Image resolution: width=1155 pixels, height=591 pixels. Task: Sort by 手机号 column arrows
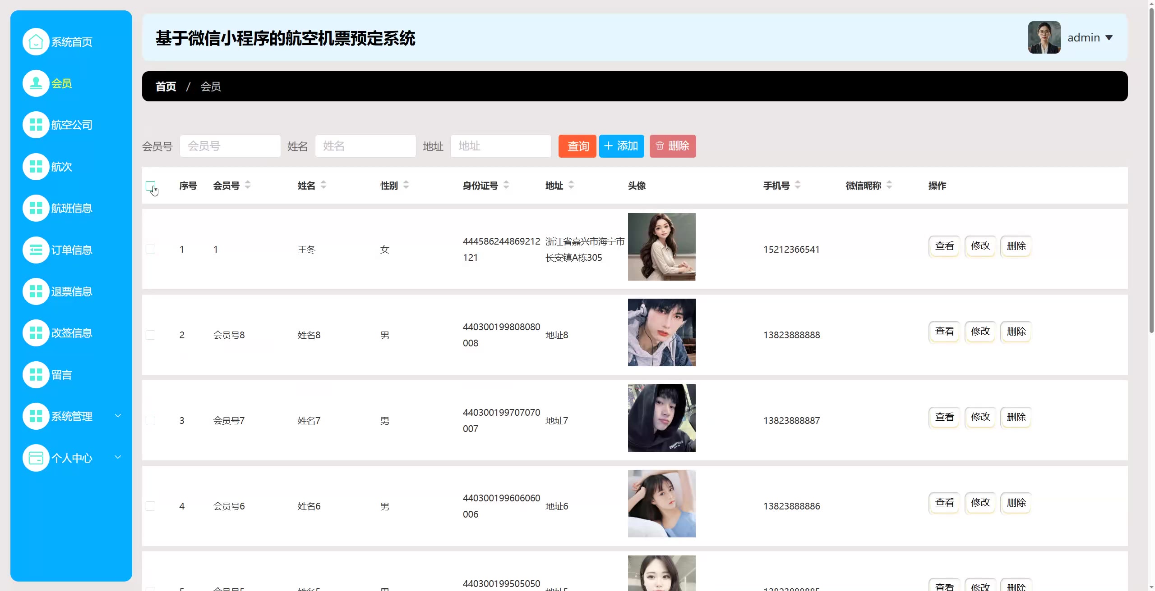coord(798,185)
